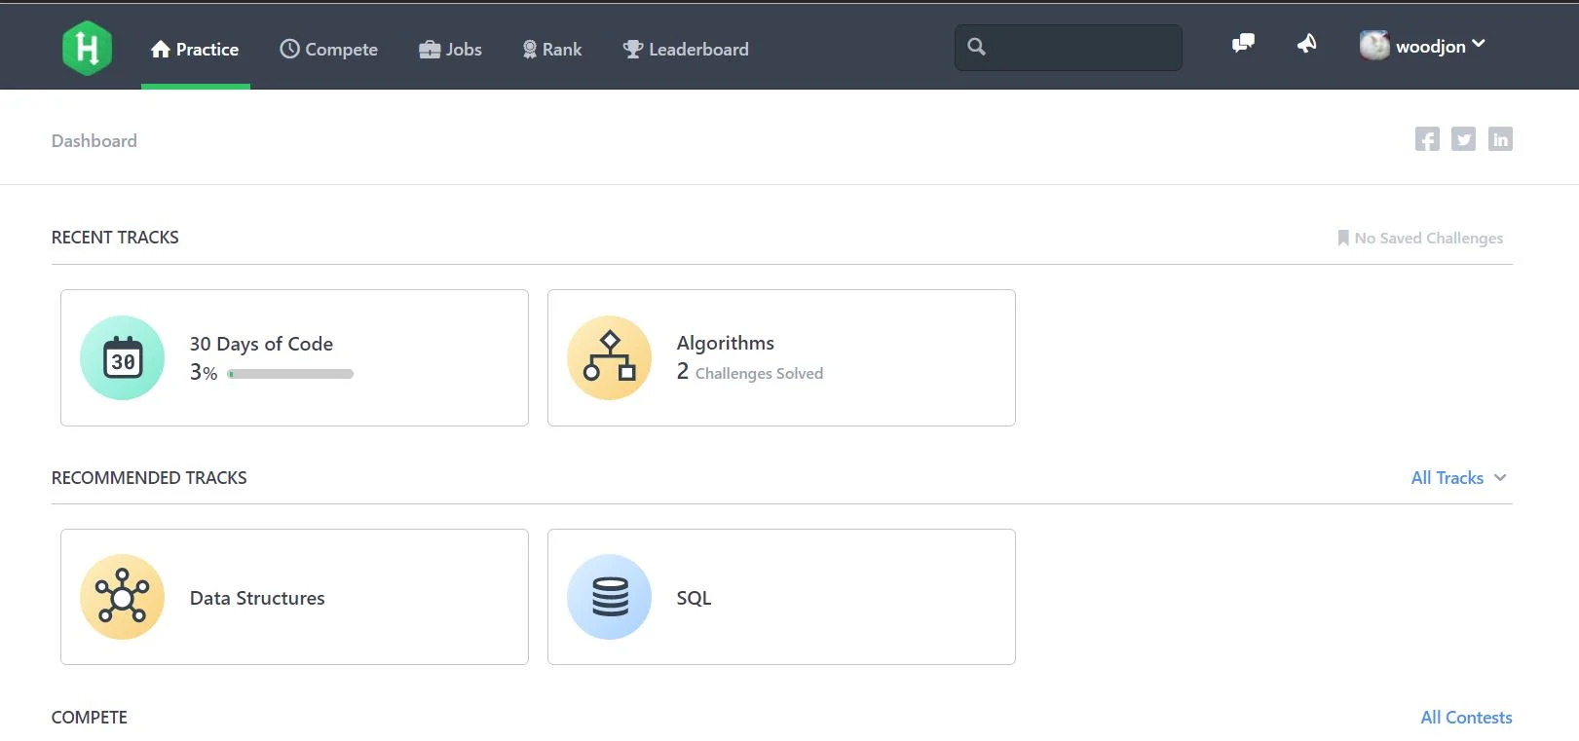Open the Leaderboard tab
Screen dimensions: 1579x741
point(686,49)
